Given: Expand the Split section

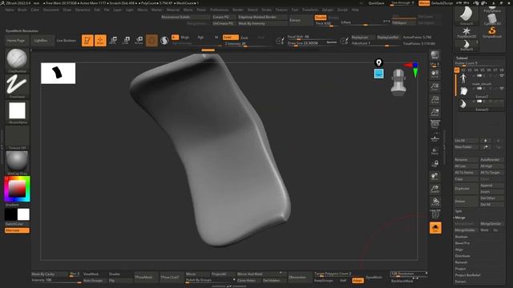Looking at the screenshot, I should point(458,211).
